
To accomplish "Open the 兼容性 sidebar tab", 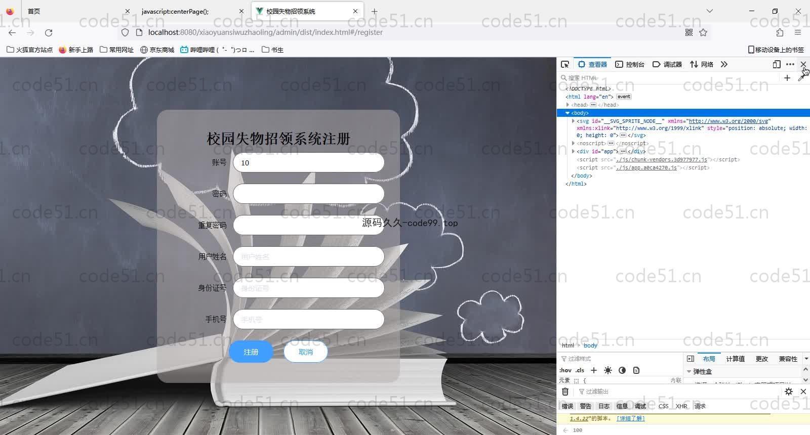I will click(x=788, y=359).
